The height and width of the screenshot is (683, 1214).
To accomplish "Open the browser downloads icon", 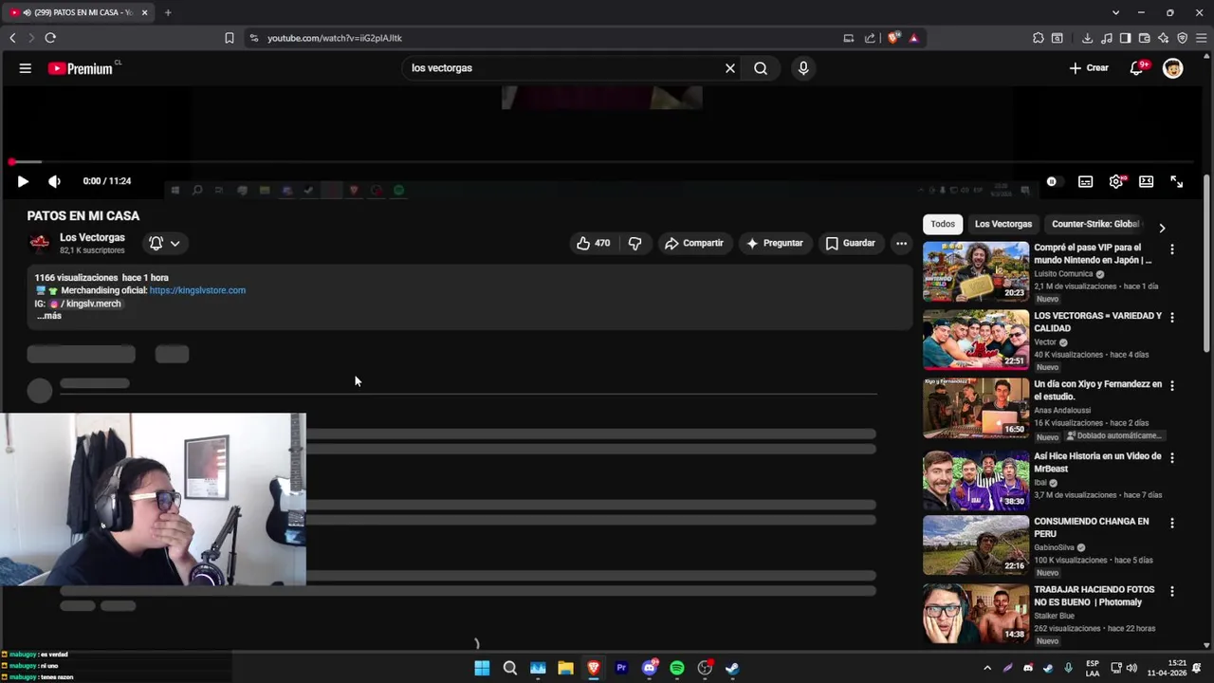I will tap(1087, 38).
